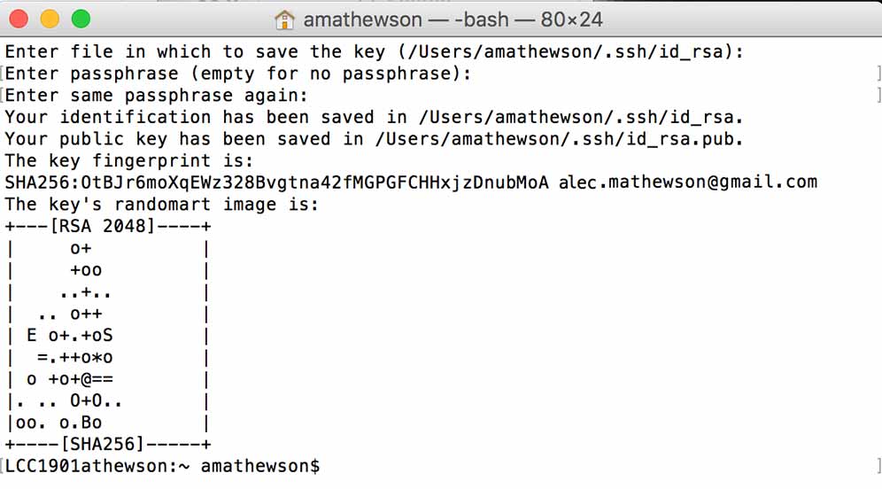This screenshot has width=882, height=489.
Task: Click the [RSA 2048] randomart header
Action: coord(107,226)
